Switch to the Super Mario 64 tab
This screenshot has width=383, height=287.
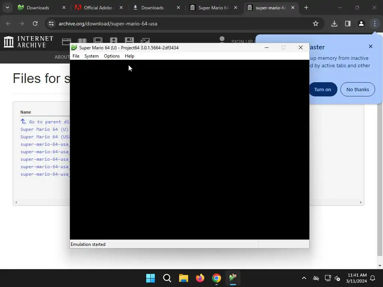214,7
